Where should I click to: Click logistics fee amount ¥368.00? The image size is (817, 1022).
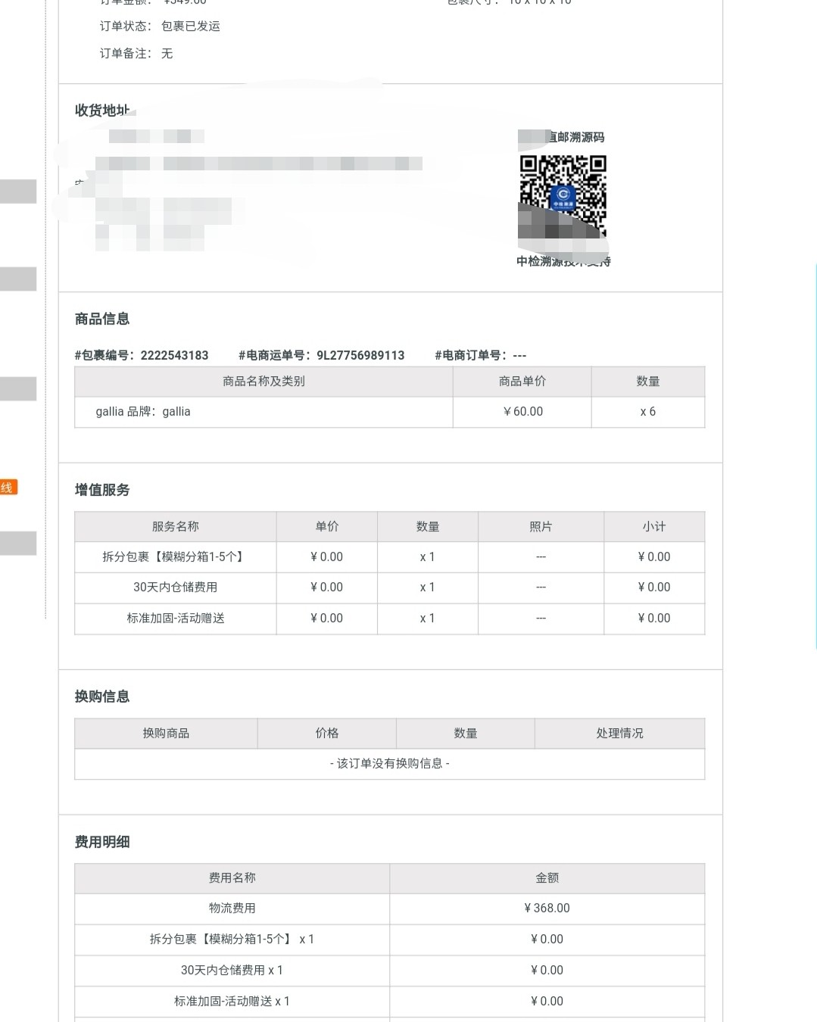pos(547,908)
